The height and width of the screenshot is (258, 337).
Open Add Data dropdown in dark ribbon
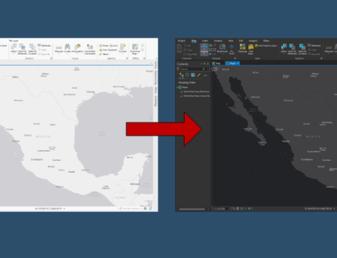[251, 54]
